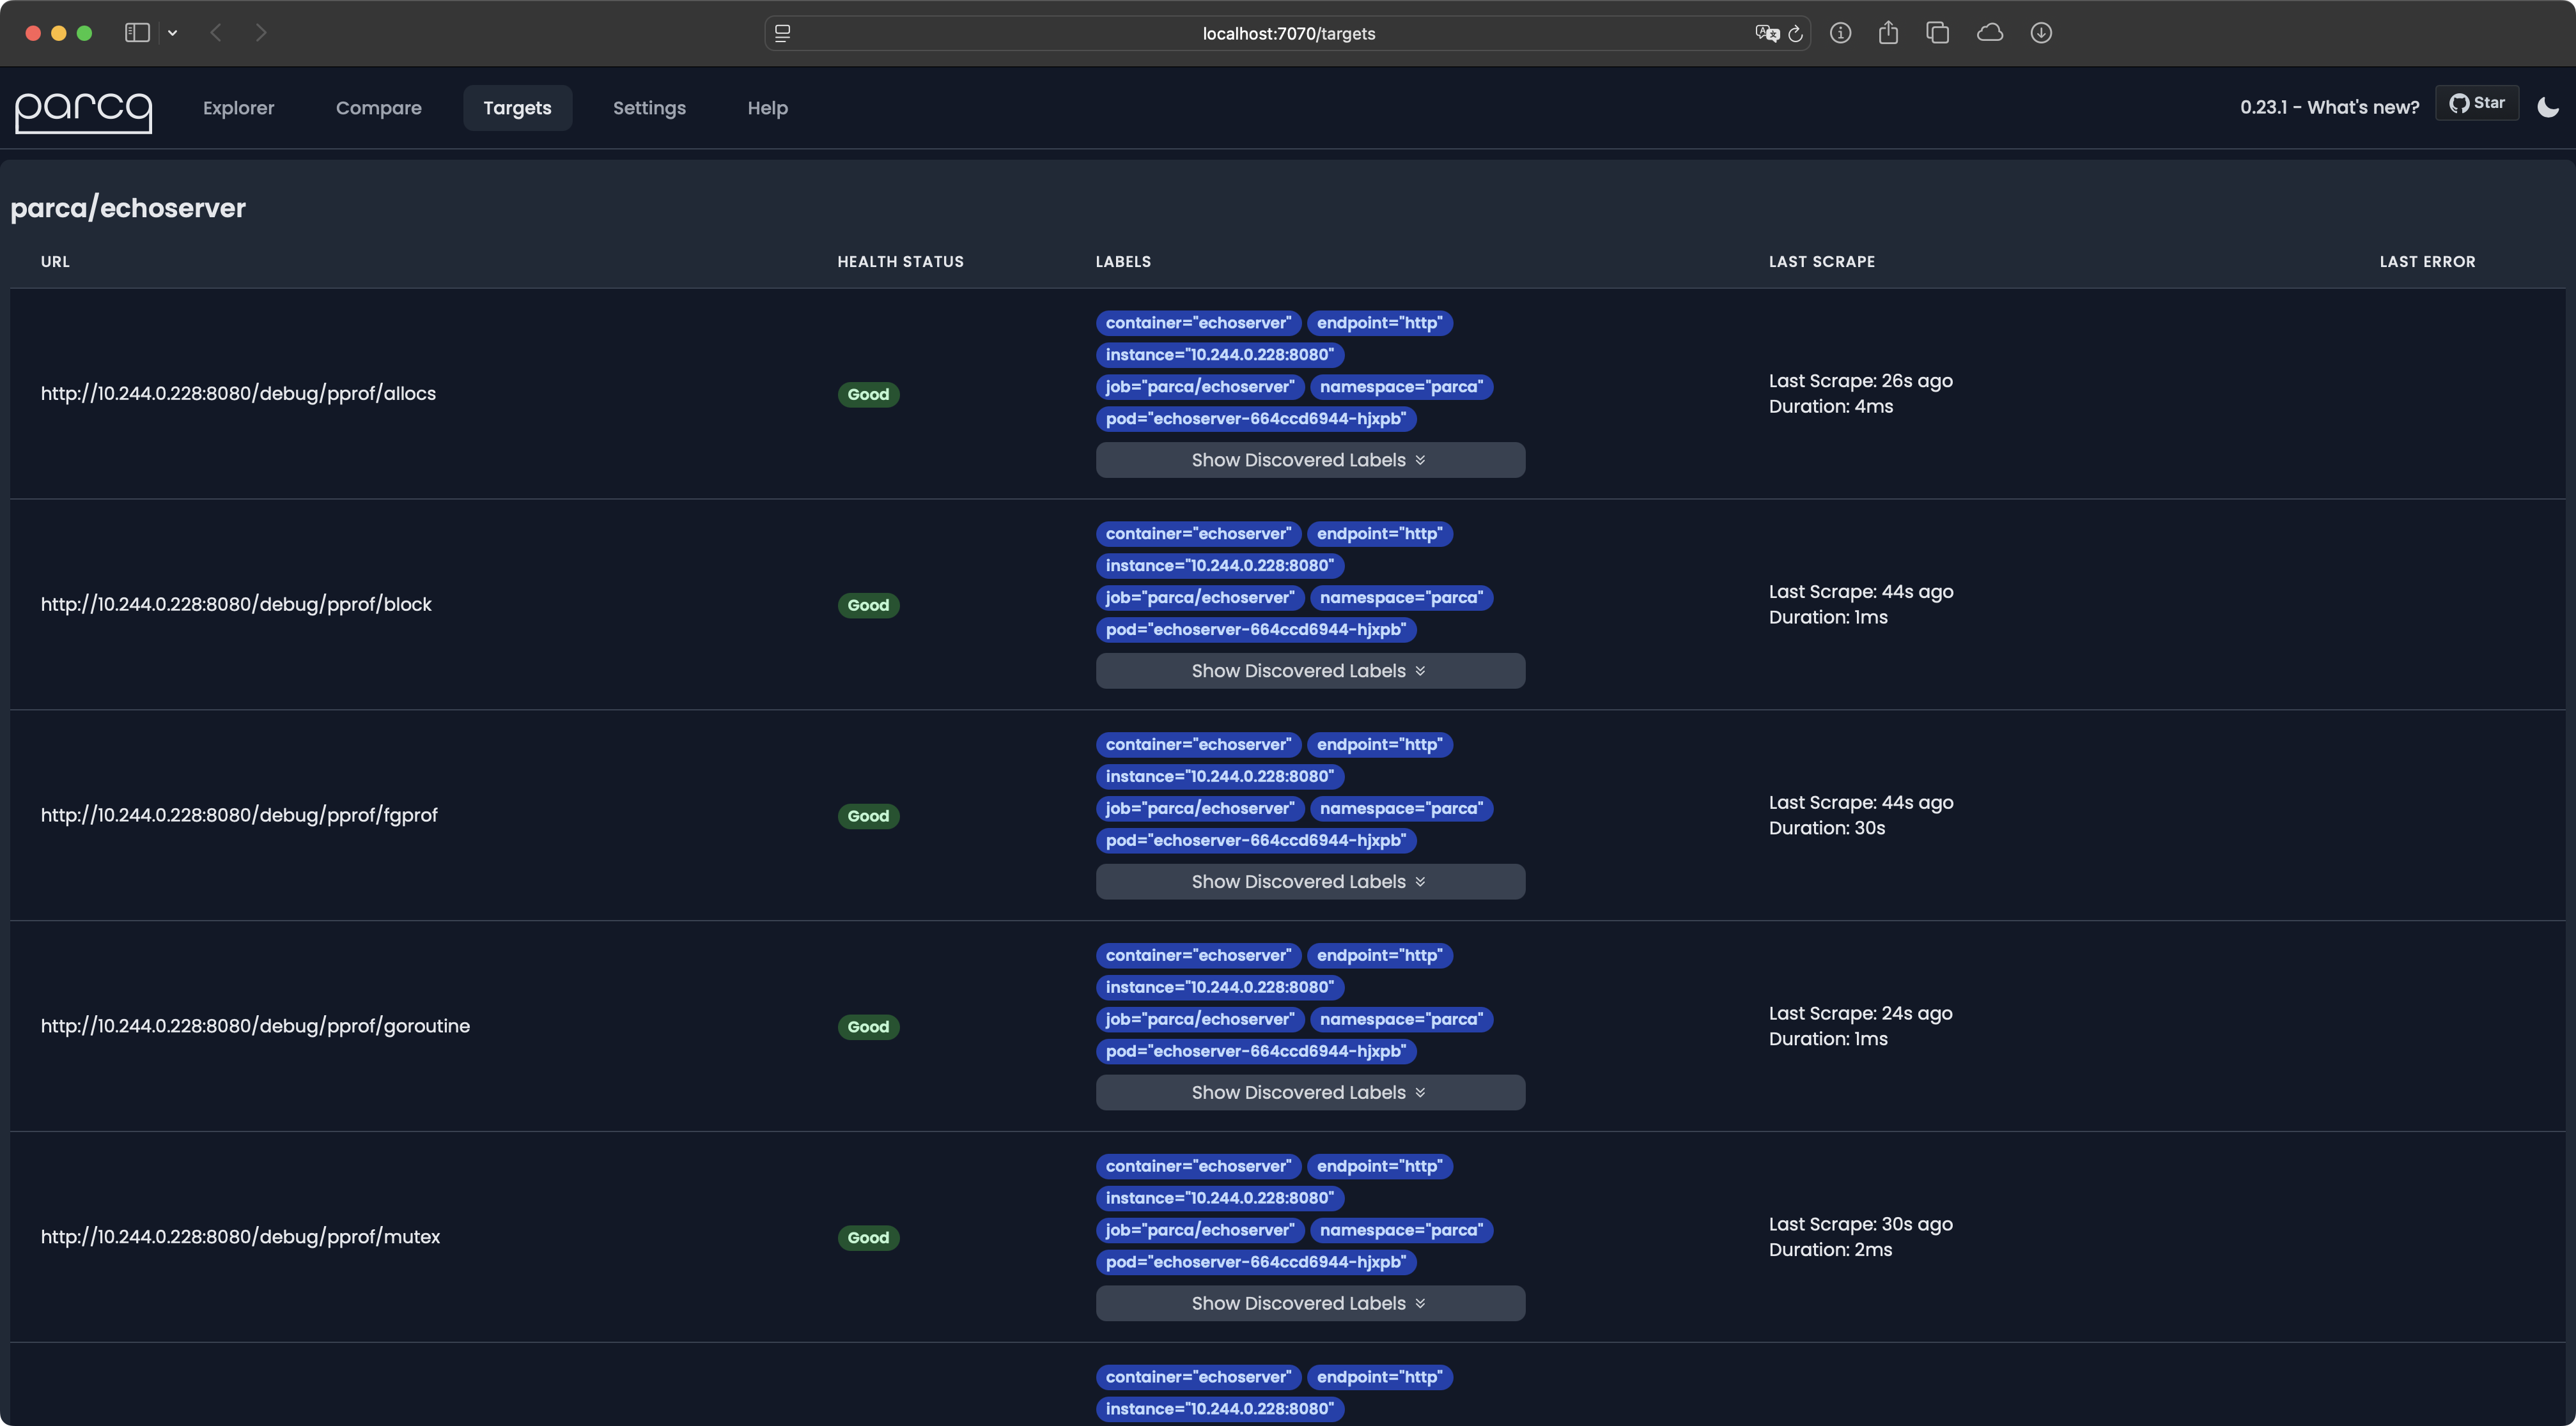Click the page settings icon in address bar
Screen dimensions: 2576x1426
pyautogui.click(x=783, y=33)
